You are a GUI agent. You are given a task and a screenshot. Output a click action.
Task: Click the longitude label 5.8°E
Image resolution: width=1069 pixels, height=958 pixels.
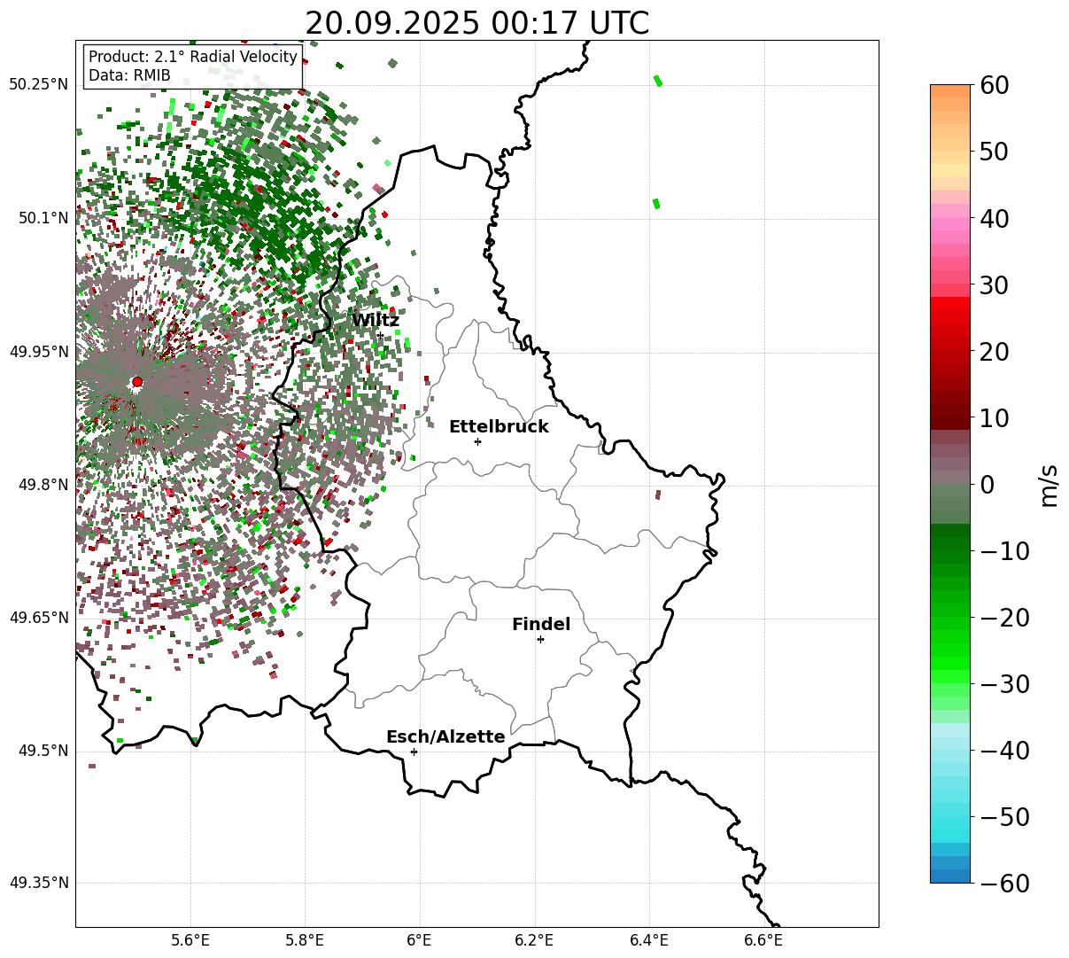pos(306,939)
